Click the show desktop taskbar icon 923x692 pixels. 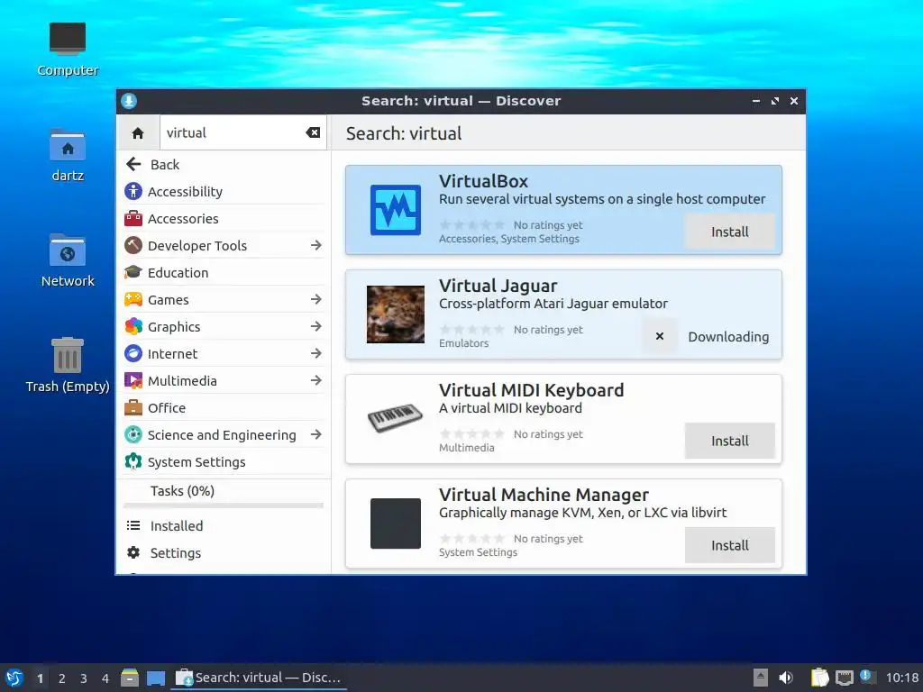(x=156, y=678)
